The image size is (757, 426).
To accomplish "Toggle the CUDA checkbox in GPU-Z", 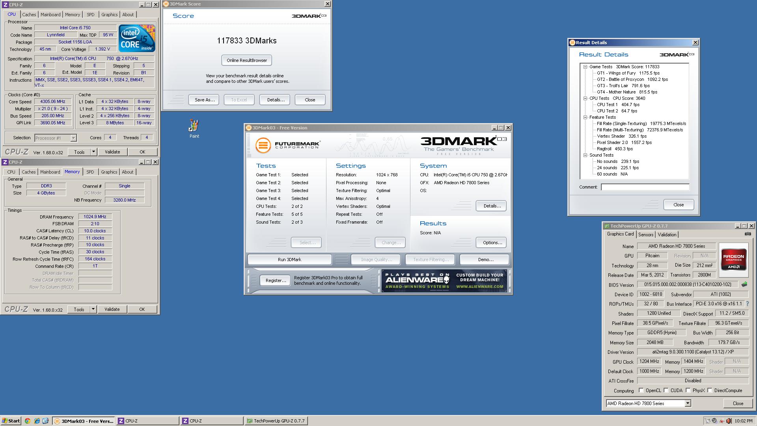I will pyautogui.click(x=666, y=390).
